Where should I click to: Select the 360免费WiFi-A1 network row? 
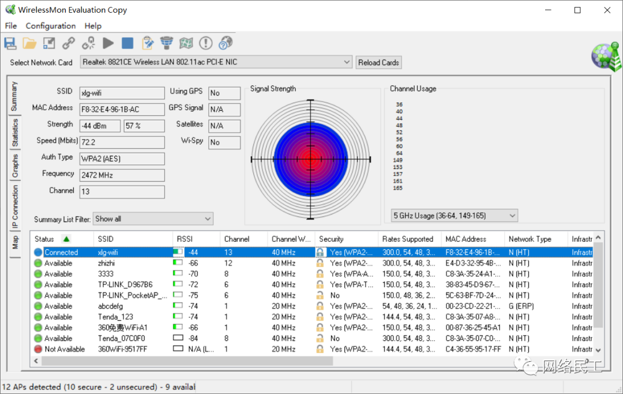pos(312,327)
